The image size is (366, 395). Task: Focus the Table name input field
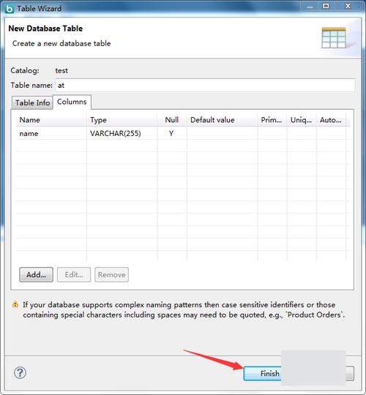205,85
